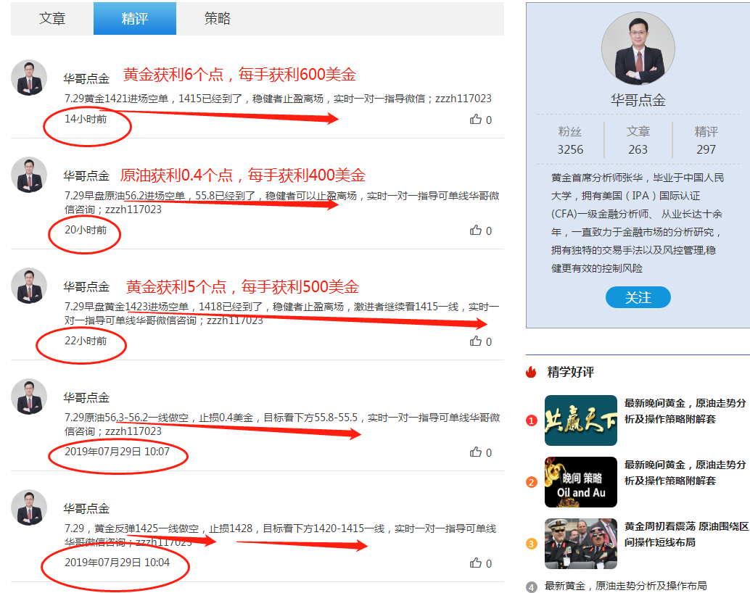Click sidebar profile name 华哥点金
The image size is (750, 593).
click(x=638, y=101)
